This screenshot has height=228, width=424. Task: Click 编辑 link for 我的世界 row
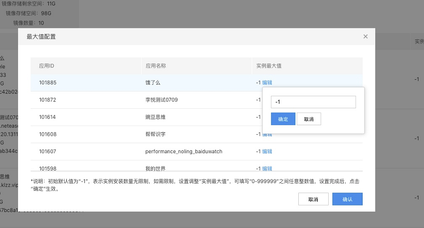pyautogui.click(x=267, y=169)
